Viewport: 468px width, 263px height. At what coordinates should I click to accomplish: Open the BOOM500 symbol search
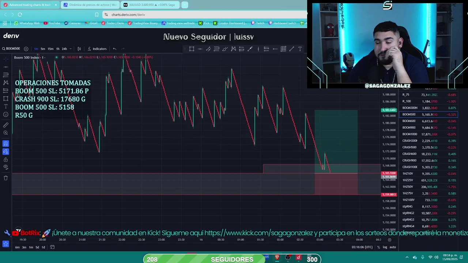click(x=11, y=49)
